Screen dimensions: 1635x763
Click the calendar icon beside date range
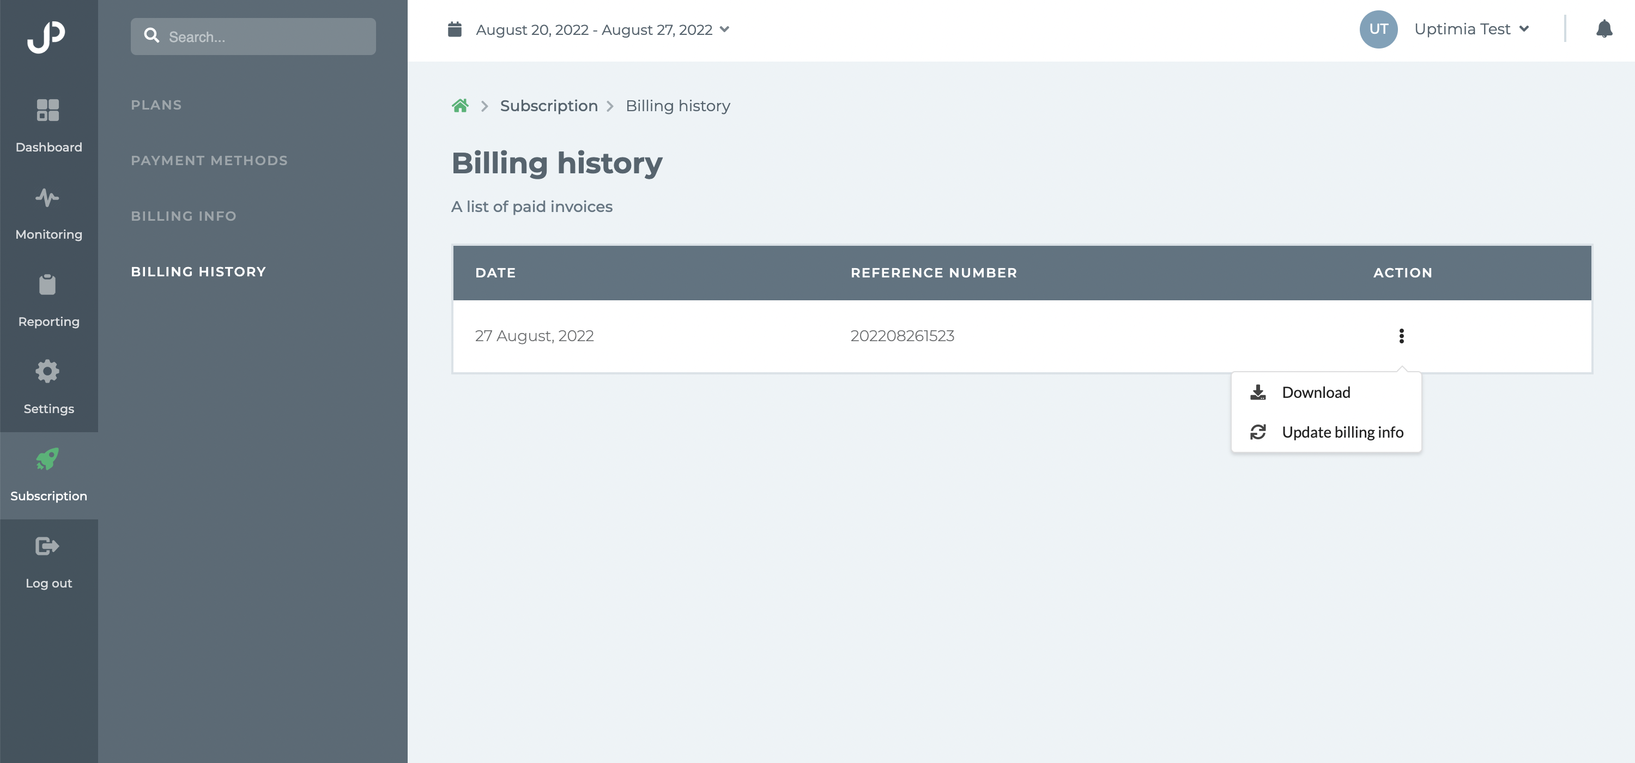click(455, 29)
